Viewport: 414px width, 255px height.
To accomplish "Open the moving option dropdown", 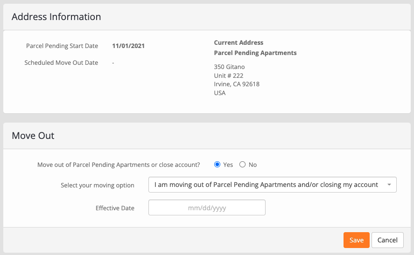I will pyautogui.click(x=272, y=185).
